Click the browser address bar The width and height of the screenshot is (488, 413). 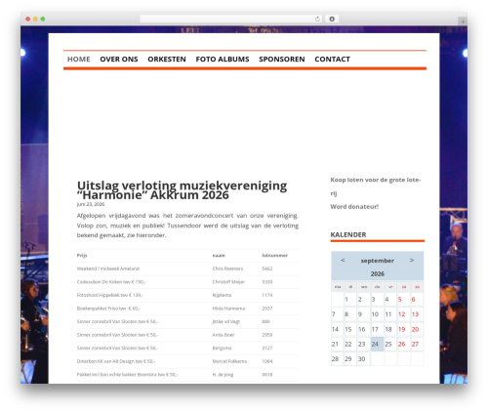[x=230, y=19]
